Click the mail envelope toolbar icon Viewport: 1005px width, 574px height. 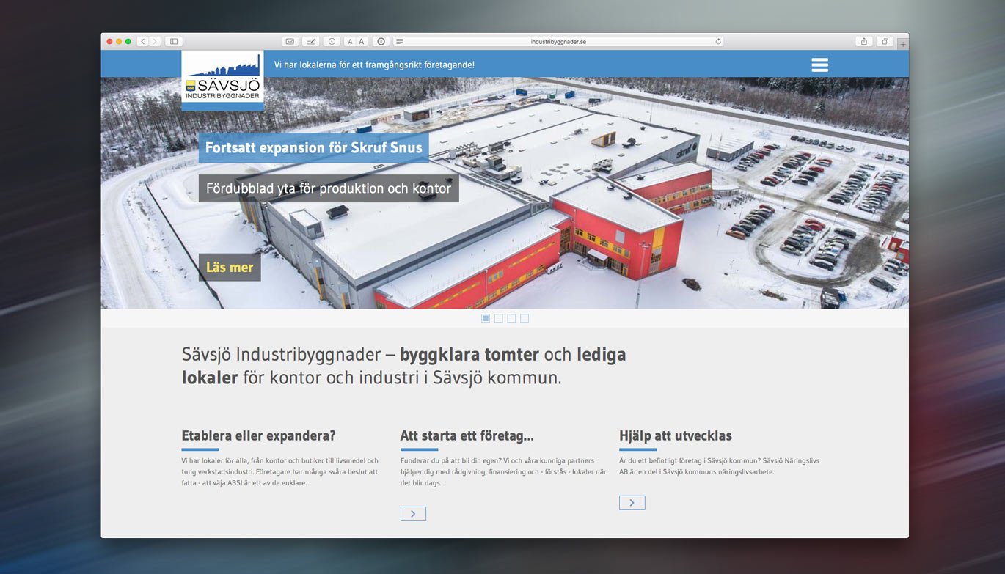[290, 42]
